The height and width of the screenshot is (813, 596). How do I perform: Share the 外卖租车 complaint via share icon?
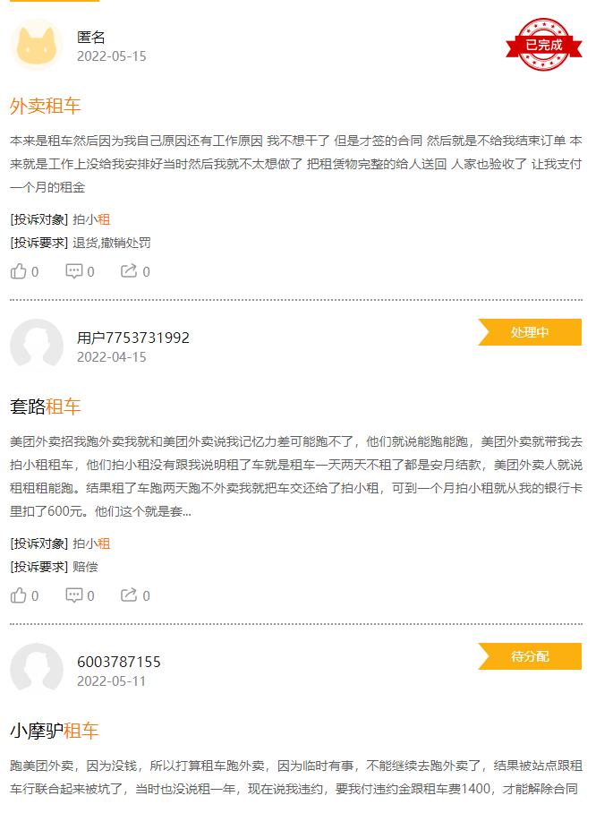(x=130, y=271)
